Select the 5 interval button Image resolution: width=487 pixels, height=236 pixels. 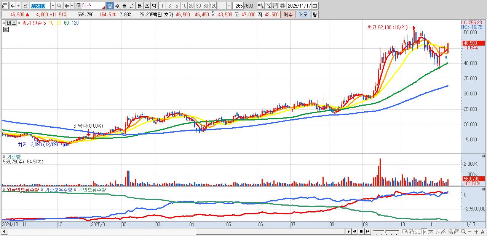click(x=177, y=6)
